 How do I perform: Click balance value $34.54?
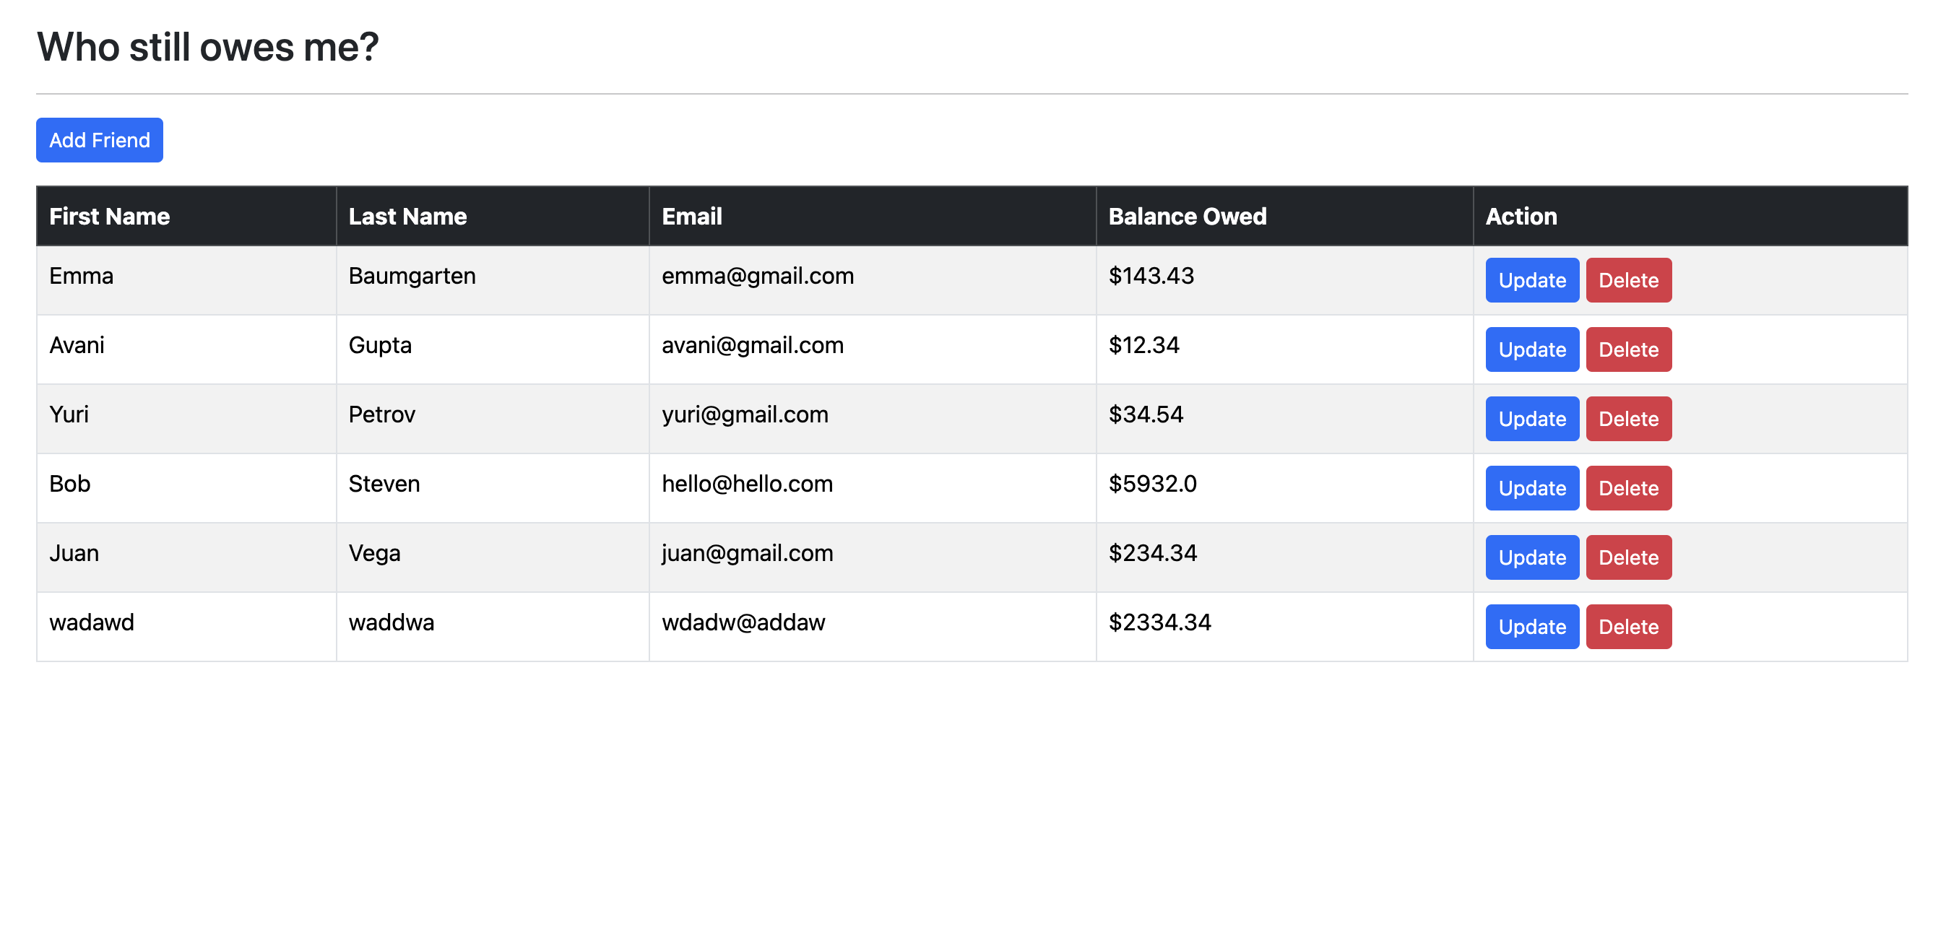(x=1146, y=414)
